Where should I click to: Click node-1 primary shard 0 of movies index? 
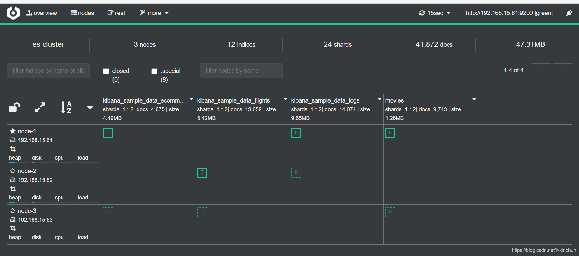point(390,133)
